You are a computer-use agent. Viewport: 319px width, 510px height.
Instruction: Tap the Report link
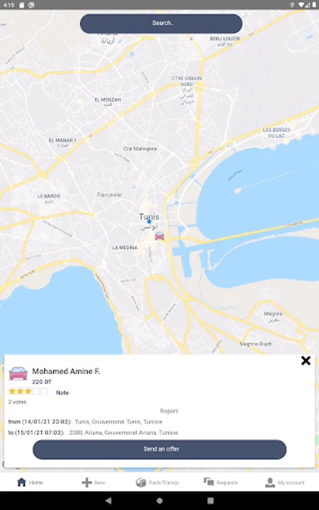coord(169,411)
